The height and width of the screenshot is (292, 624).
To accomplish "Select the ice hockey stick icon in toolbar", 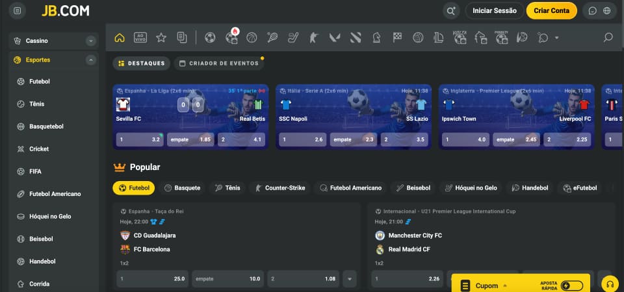I will tap(293, 38).
